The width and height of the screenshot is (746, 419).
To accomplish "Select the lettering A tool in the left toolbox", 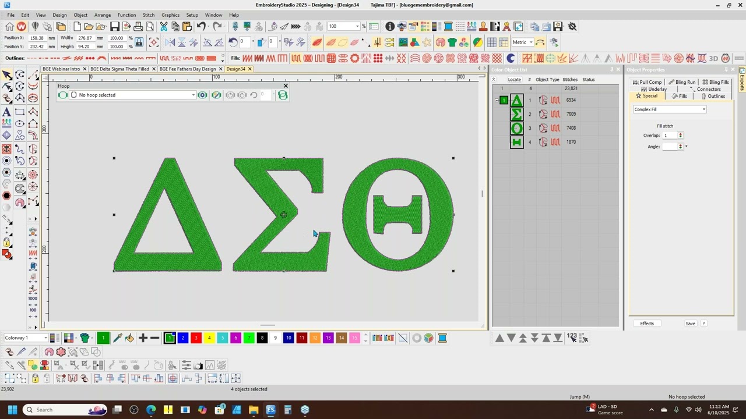I will coord(7,112).
